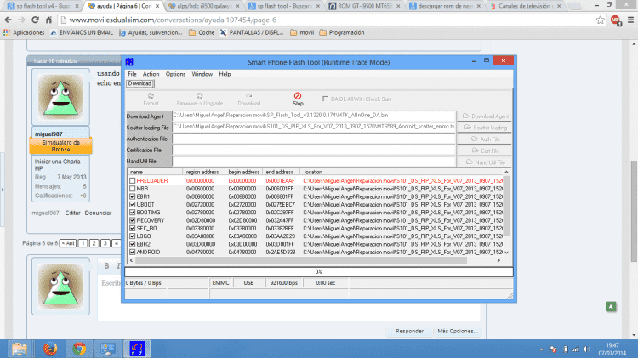Reload the Chrome page
This screenshot has width=638, height=358.
pos(35,20)
